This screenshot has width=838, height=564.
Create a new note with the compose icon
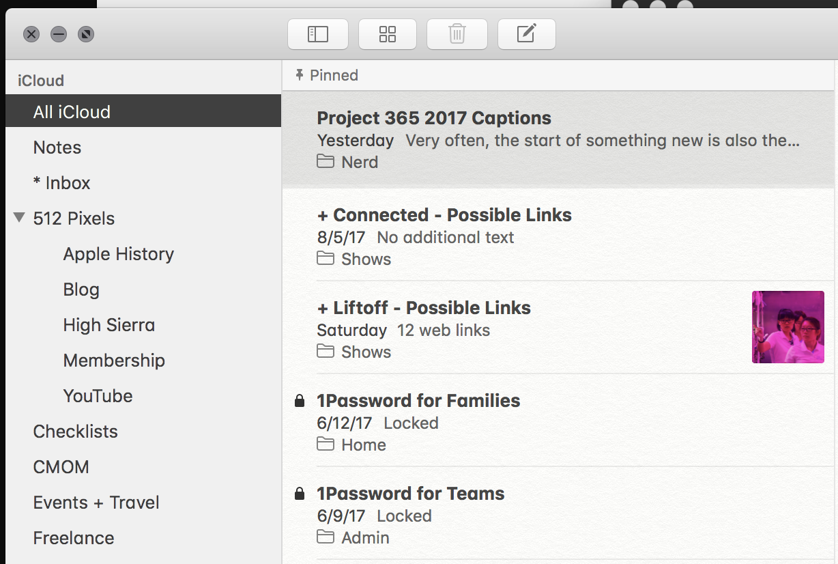click(526, 34)
